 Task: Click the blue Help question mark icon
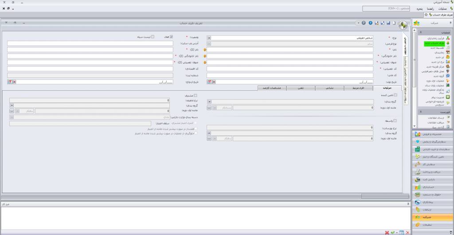coord(370,23)
